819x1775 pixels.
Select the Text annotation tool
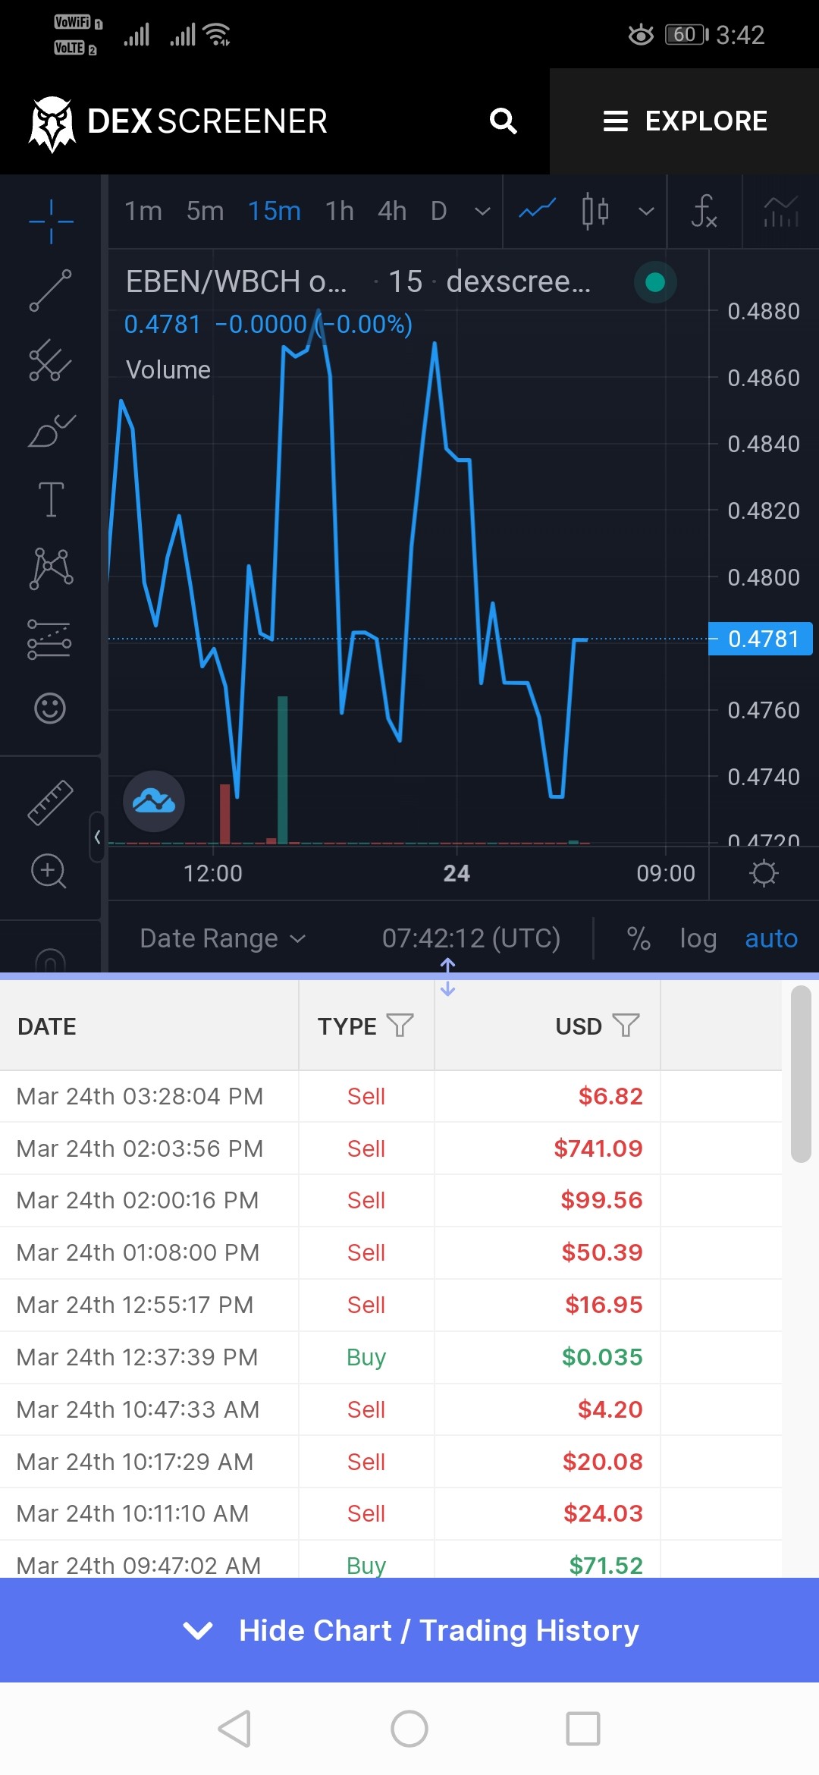pyautogui.click(x=51, y=499)
